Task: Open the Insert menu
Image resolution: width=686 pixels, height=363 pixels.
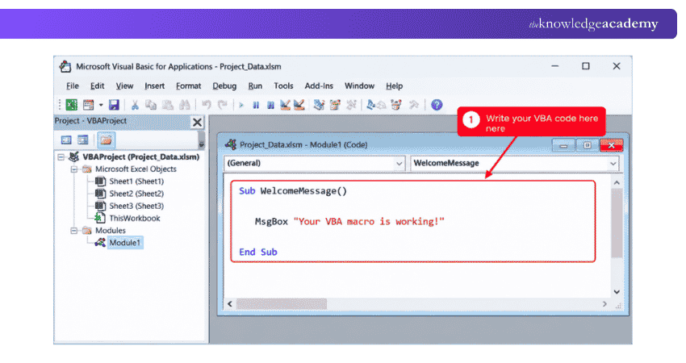Action: tap(154, 86)
